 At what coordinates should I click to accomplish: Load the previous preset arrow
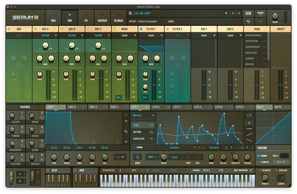pos(233,13)
